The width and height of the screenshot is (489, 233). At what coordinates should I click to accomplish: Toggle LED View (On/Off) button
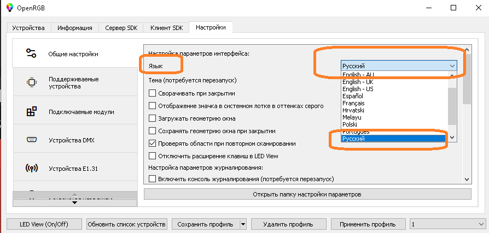coord(44,224)
